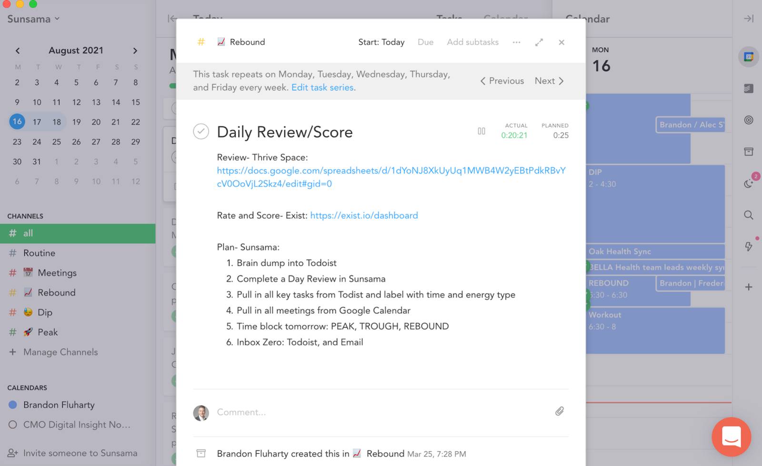Edit the Daily Review/Score title
The height and width of the screenshot is (466, 762).
pos(285,132)
